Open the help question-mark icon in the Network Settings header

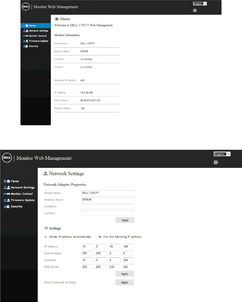(216, 162)
